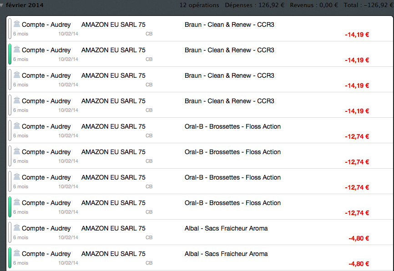The width and height of the screenshot is (394, 271).
Task: Click the CB payment type on green-marked Albal row
Action: coord(149,263)
